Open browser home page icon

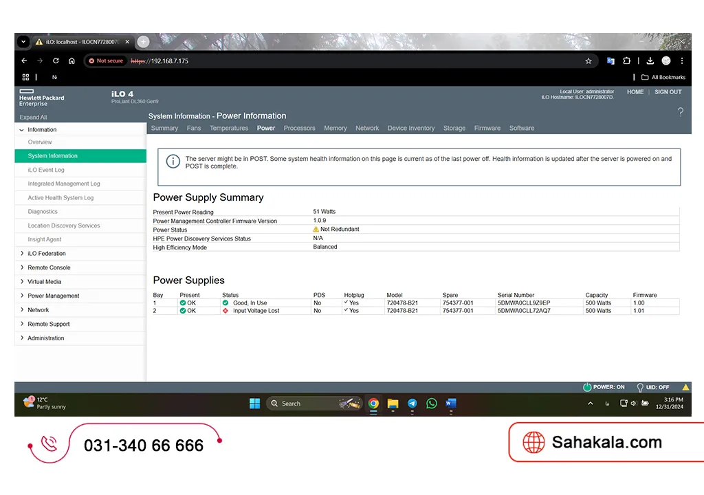71,60
